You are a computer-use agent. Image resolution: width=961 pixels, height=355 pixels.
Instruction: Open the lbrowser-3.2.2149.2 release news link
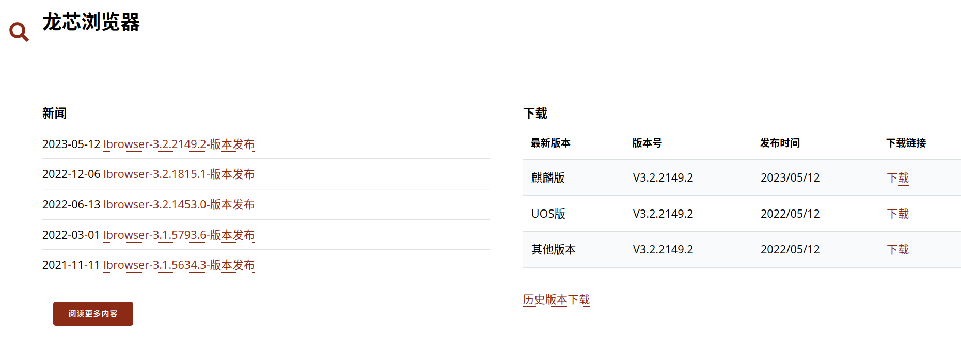(x=179, y=144)
